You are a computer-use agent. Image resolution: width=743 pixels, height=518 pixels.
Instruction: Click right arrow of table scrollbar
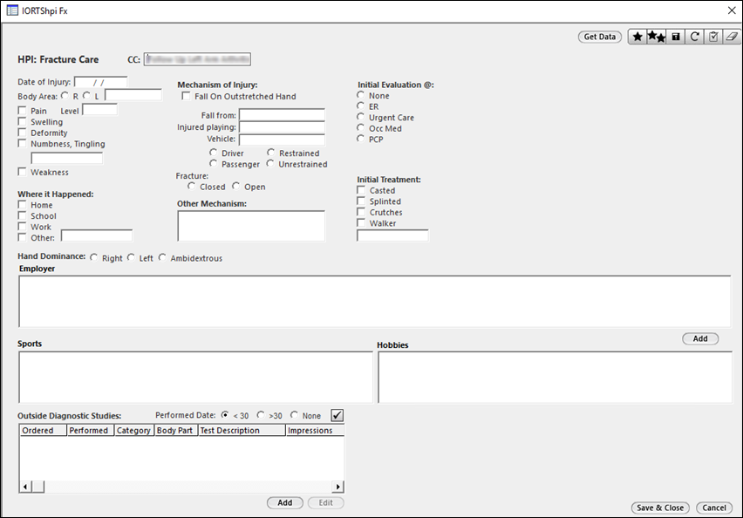[337, 487]
